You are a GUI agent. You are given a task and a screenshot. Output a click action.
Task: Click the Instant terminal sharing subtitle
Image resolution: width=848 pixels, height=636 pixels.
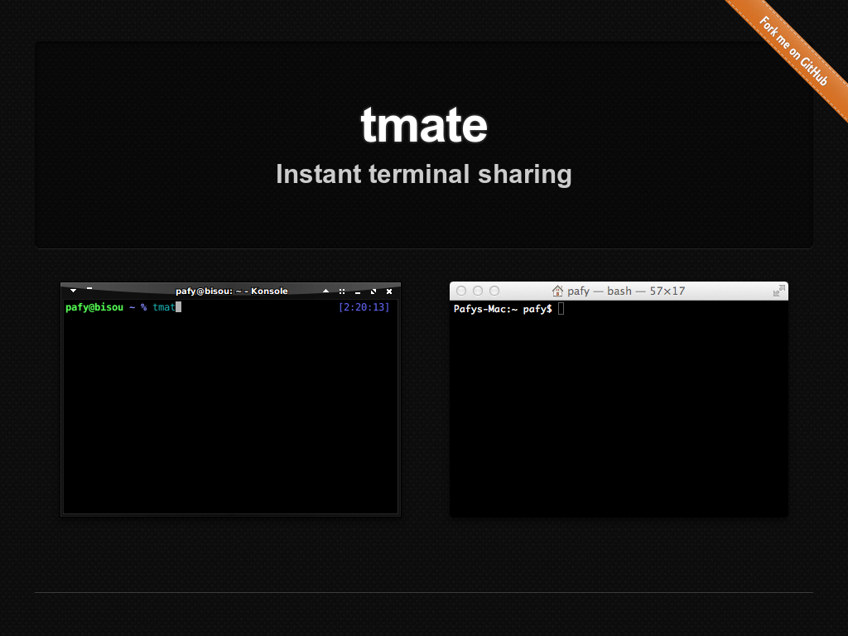pos(424,174)
